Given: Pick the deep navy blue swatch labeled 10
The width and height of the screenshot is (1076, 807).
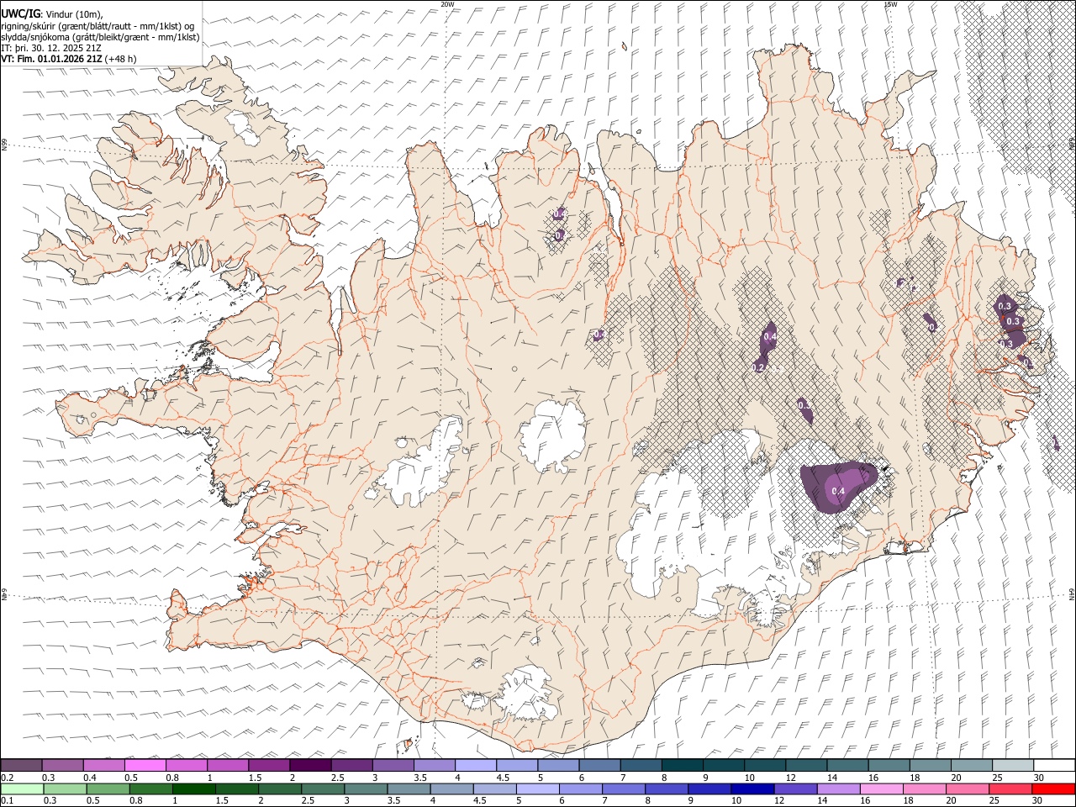Looking at the screenshot, I should [x=752, y=789].
